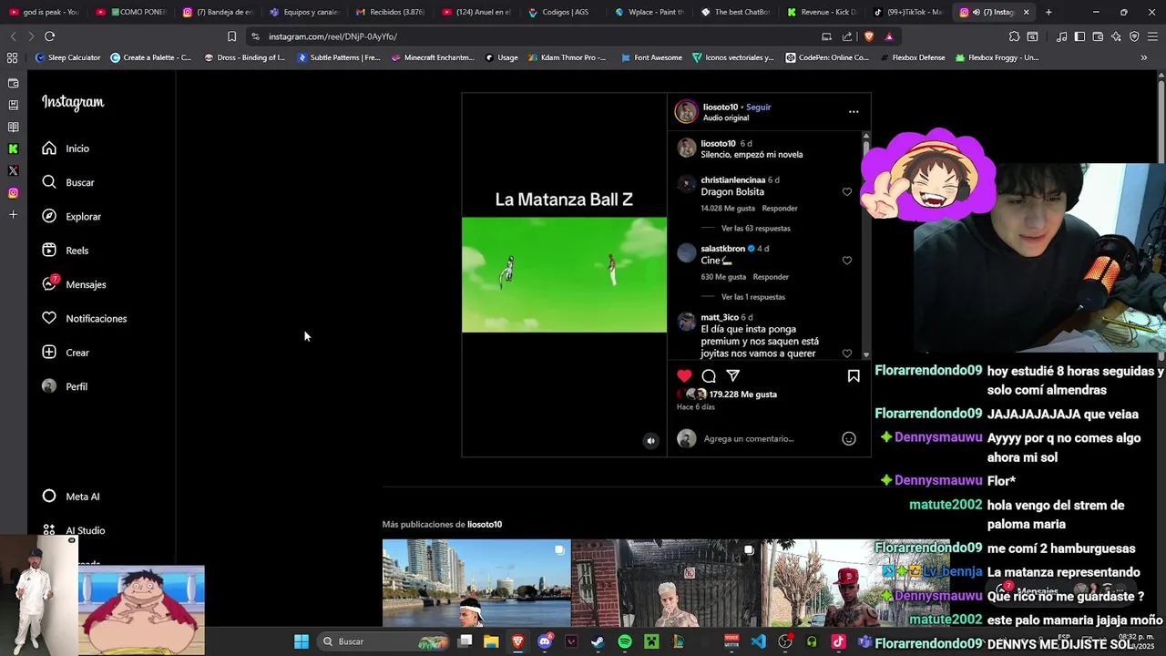Open Discord from taskbar
Image resolution: width=1166 pixels, height=656 pixels.
(x=545, y=641)
